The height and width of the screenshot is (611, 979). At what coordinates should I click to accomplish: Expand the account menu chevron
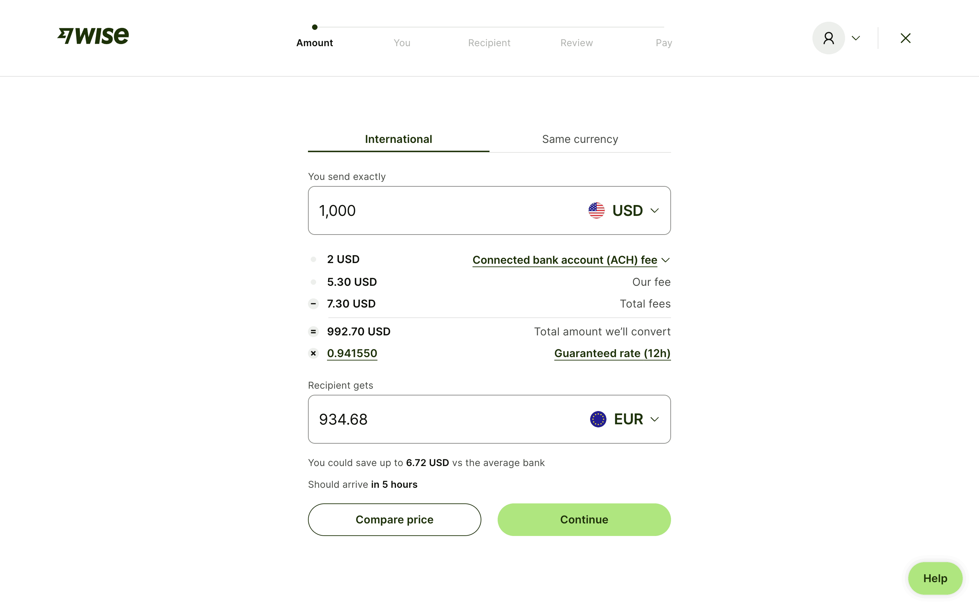pos(856,38)
